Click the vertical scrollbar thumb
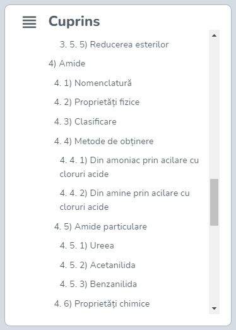This screenshot has height=330, width=236. click(214, 202)
